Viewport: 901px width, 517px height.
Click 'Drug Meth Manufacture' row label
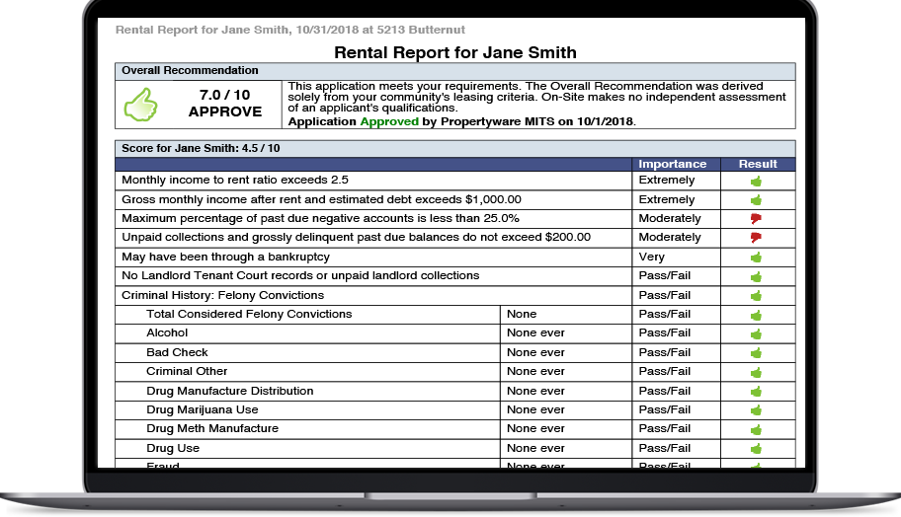point(212,428)
